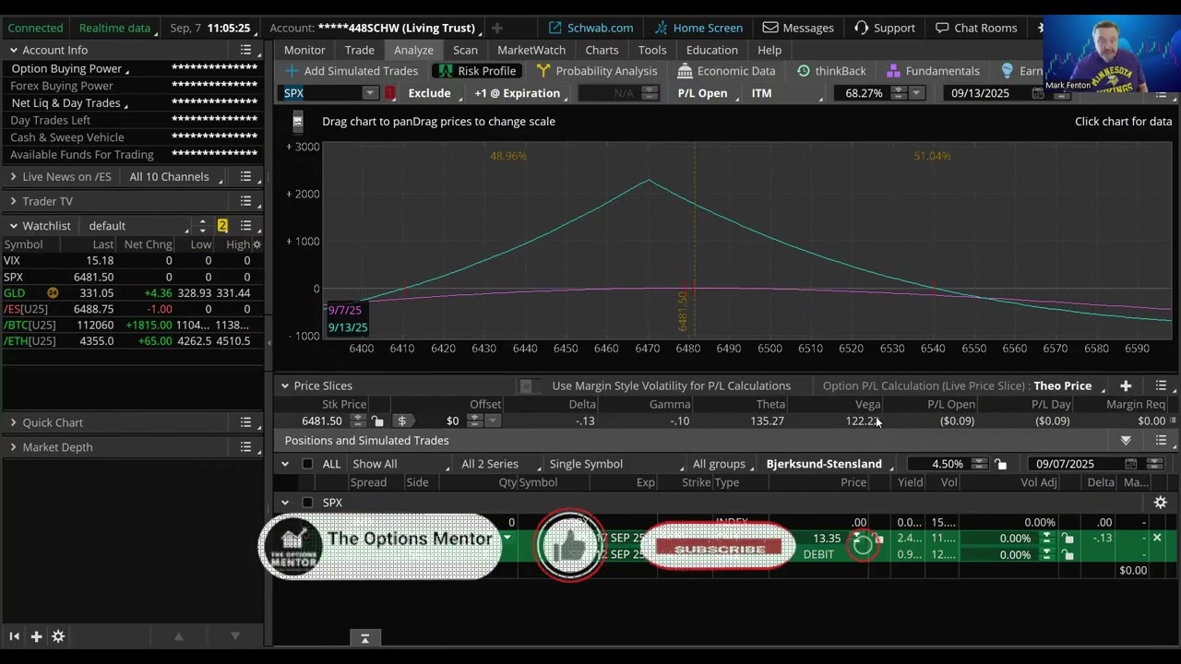Expand the Live News on /ES section
The image size is (1181, 664).
click(13, 176)
